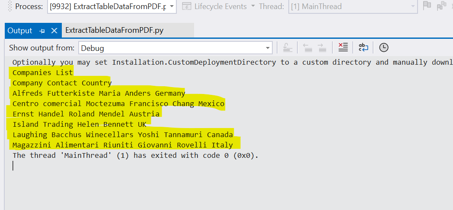The height and width of the screenshot is (210, 453).
Task: Click the 'Alfreds Futterkiste Maria Anders Germany' line
Action: pyautogui.click(x=99, y=93)
